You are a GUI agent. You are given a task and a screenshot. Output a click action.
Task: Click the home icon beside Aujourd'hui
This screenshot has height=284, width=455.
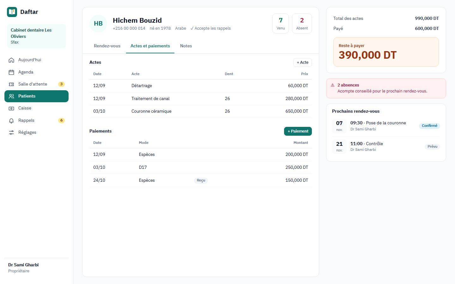click(x=11, y=60)
